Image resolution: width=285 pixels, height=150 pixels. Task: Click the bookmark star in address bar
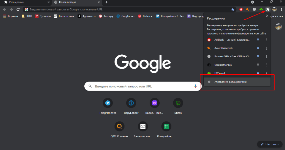233,10
